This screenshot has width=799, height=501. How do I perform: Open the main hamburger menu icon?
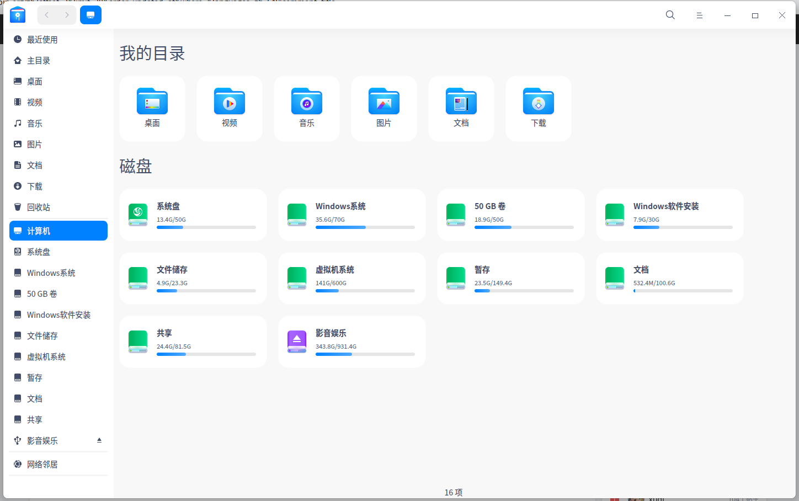tap(699, 15)
